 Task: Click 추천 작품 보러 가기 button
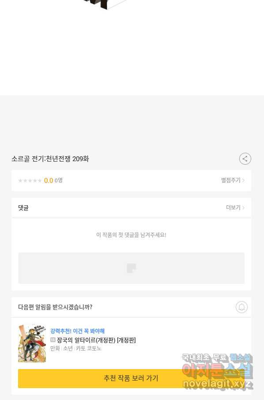tap(132, 378)
